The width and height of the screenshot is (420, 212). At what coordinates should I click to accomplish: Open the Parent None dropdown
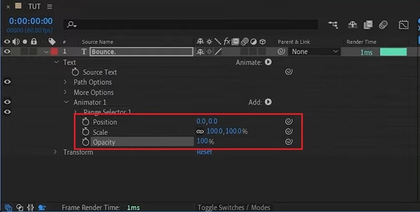[314, 51]
